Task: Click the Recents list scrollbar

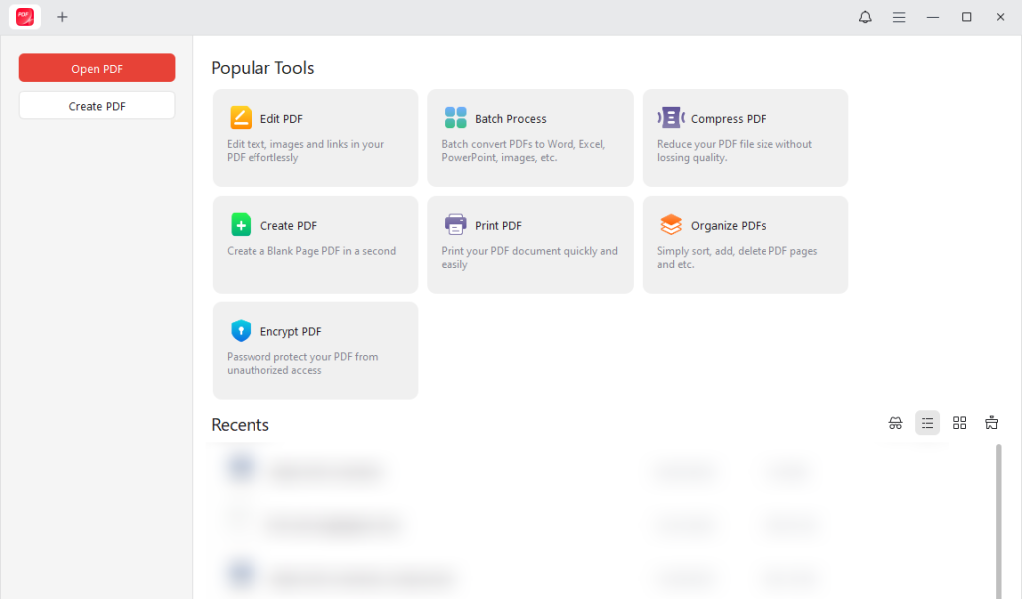Action: pyautogui.click(x=998, y=519)
